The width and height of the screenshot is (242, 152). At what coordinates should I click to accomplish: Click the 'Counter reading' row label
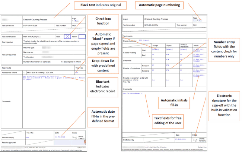130,53
